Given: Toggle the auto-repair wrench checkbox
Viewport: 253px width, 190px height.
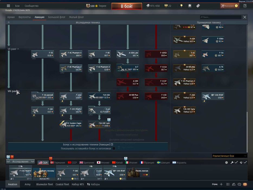Looking at the screenshot, I should 236,163.
